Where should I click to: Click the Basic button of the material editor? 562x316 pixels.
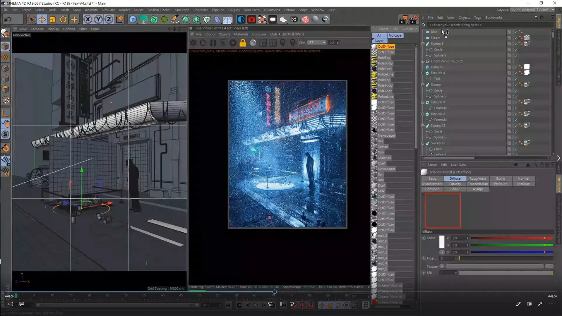click(x=433, y=178)
